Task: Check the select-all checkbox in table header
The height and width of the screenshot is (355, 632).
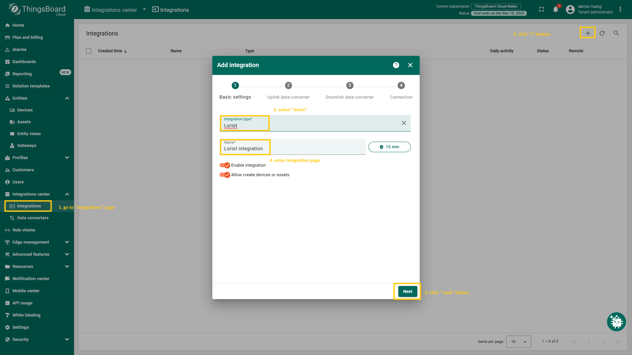Action: click(x=89, y=51)
